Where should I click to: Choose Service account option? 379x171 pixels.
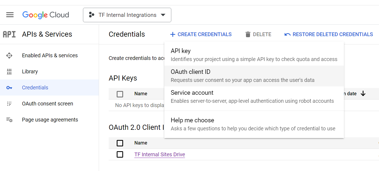pos(254,97)
